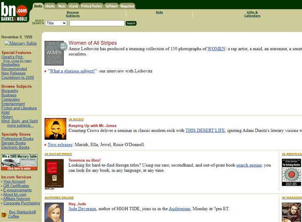Open the Your Account link
The image size is (302, 222).
pos(14,181)
